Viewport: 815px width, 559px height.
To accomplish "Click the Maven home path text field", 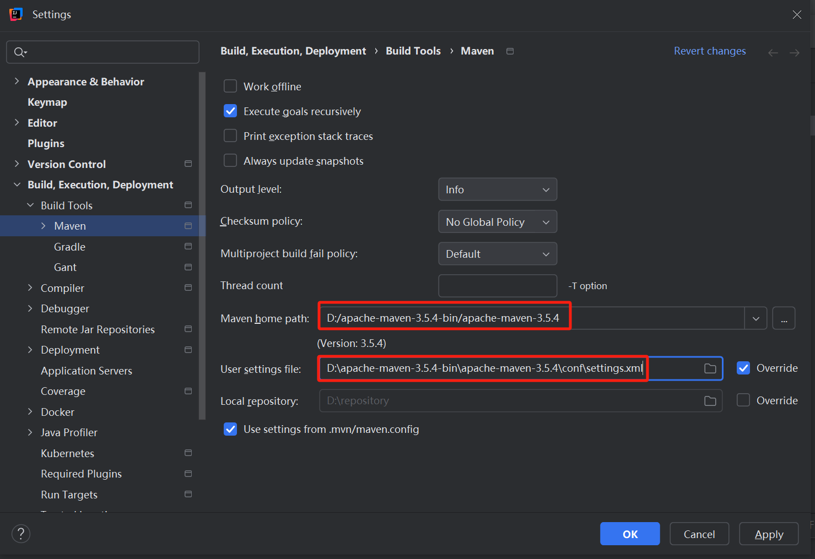I will pyautogui.click(x=532, y=318).
